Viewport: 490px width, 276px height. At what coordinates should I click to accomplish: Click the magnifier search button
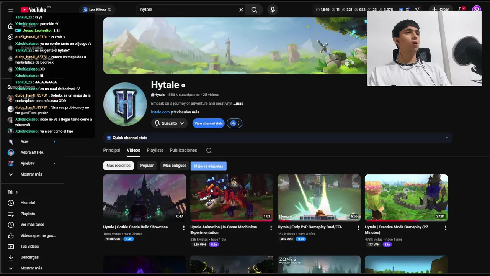[x=254, y=10]
